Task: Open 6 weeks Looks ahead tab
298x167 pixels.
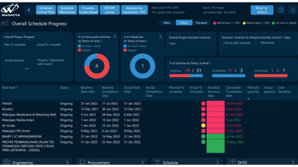Action: coord(88,10)
